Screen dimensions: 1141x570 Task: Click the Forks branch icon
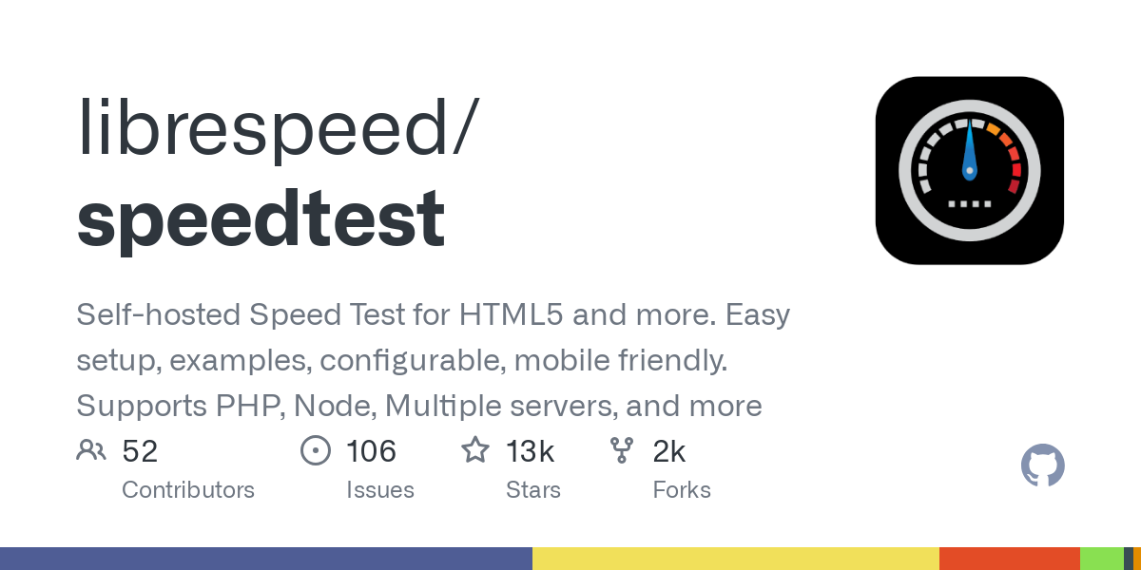pyautogui.click(x=622, y=450)
